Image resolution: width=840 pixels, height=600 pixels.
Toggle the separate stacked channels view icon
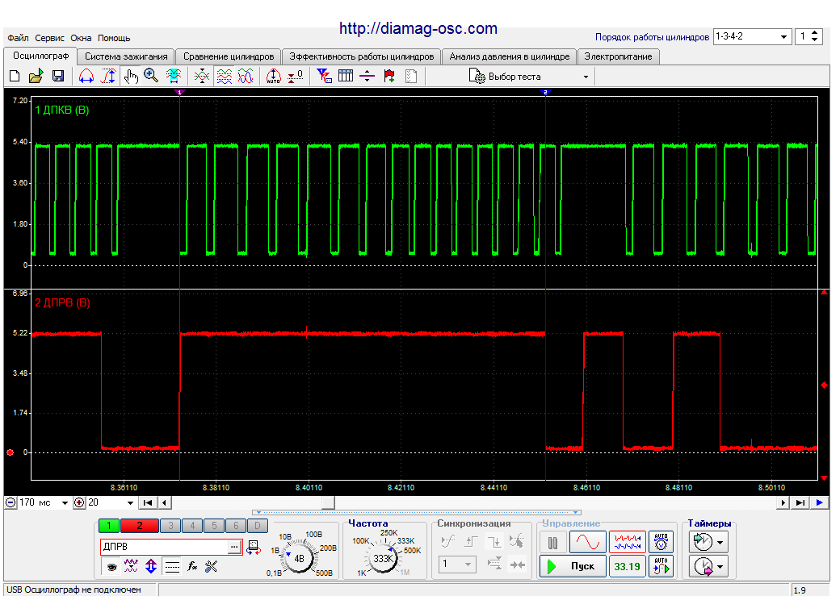(x=225, y=77)
